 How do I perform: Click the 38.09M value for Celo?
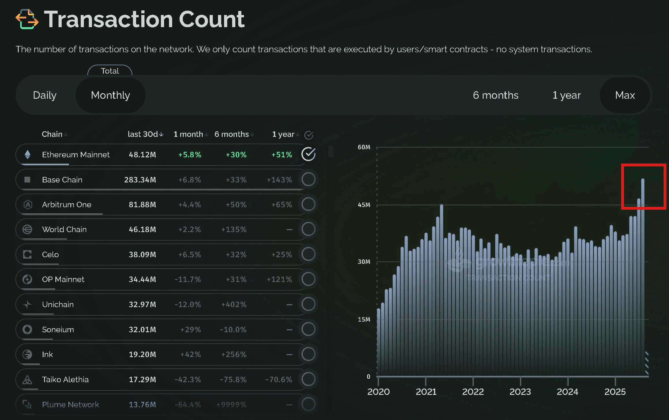pyautogui.click(x=142, y=255)
